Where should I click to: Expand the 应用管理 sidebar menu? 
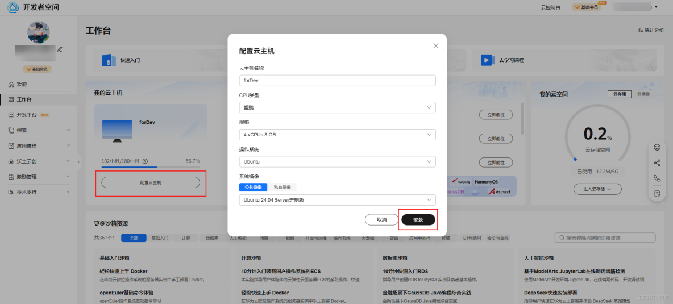(39, 146)
